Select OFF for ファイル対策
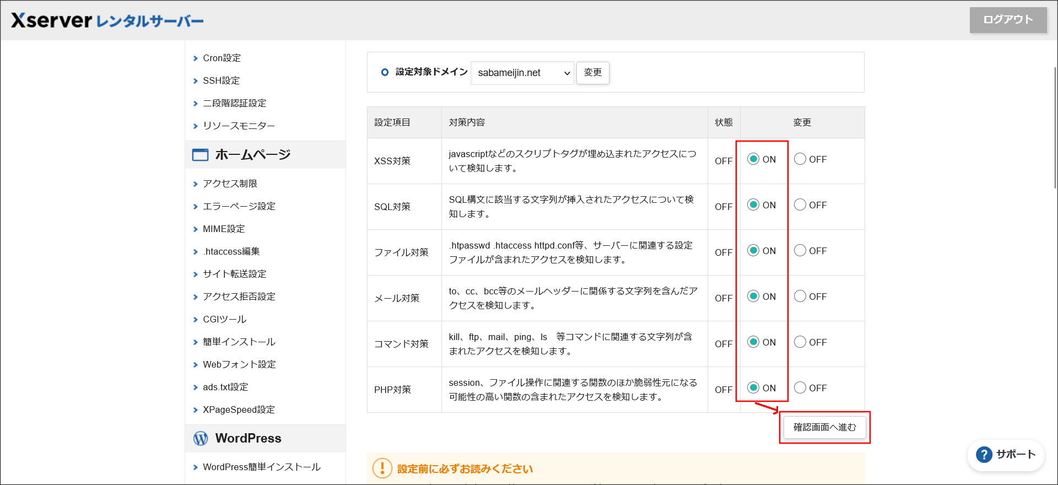Image resolution: width=1058 pixels, height=485 pixels. (800, 251)
